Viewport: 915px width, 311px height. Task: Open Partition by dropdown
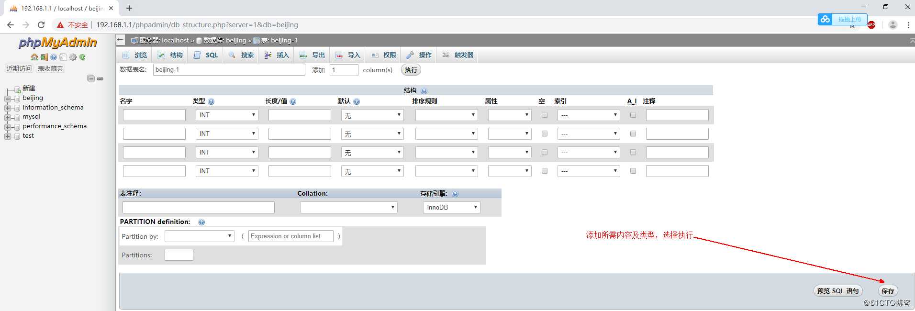[200, 236]
